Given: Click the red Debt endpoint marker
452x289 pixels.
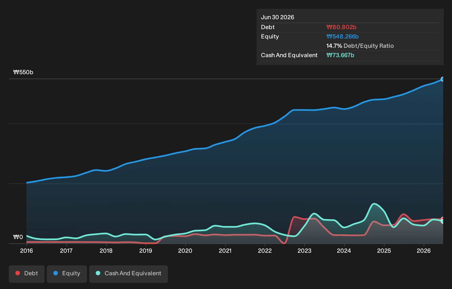Looking at the screenshot, I should coord(443,219).
